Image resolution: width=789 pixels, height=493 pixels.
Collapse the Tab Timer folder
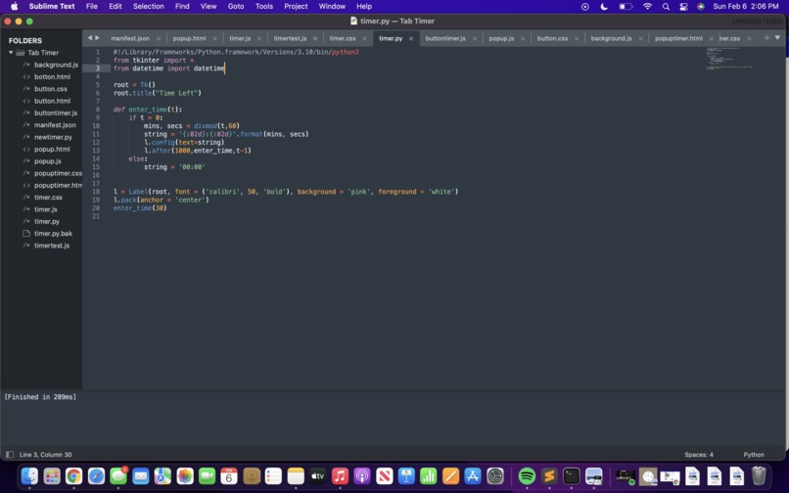(x=11, y=52)
